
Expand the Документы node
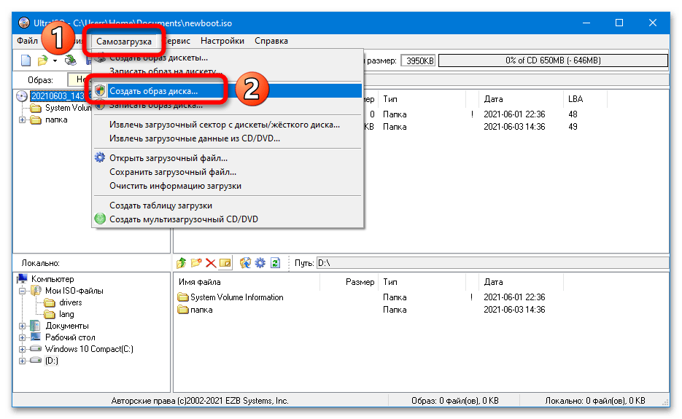pos(22,326)
